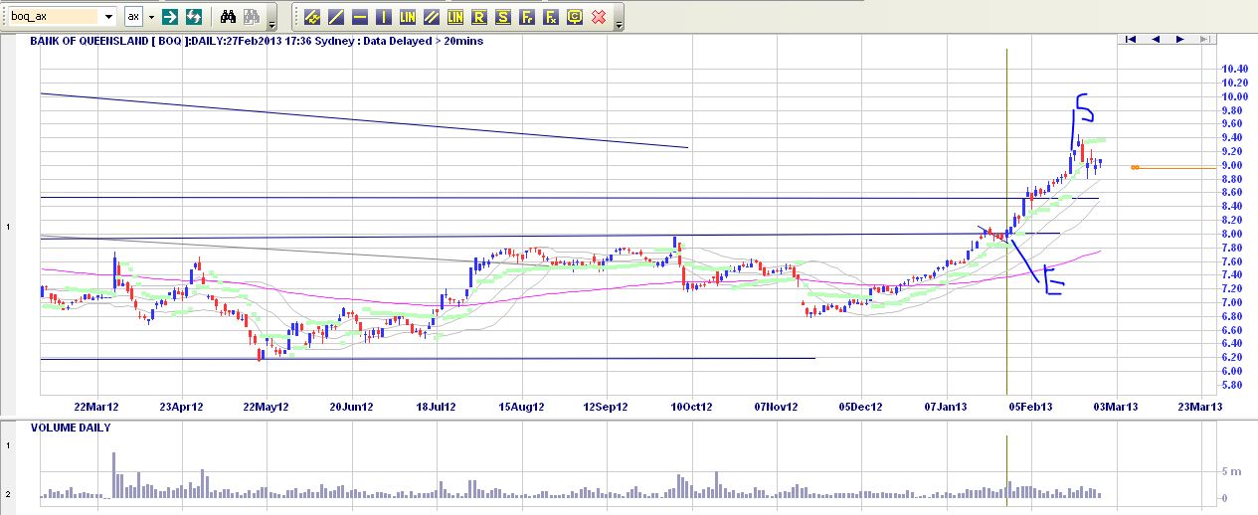
Task: Click the BANK OF QUEENSLAND chart title
Action: (x=256, y=41)
